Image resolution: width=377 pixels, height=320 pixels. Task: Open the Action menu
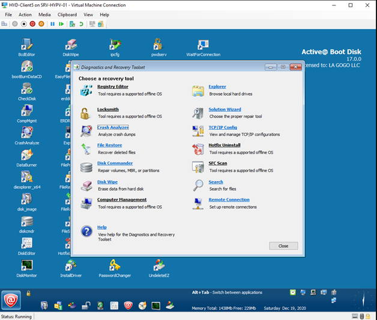(x=25, y=14)
